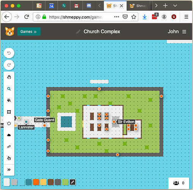This screenshot has width=193, height=190.
Task: Choose the ruler measure tool
Action: (x=9, y=147)
